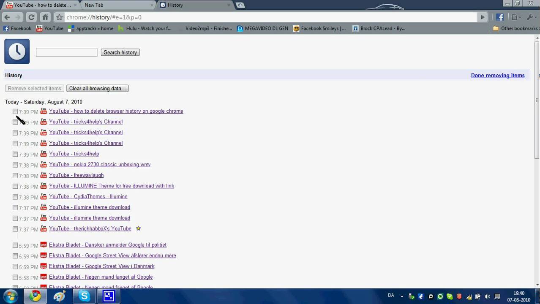Check the Ekstra Bladet Danskere entry checkbox
The height and width of the screenshot is (304, 540).
15,245
